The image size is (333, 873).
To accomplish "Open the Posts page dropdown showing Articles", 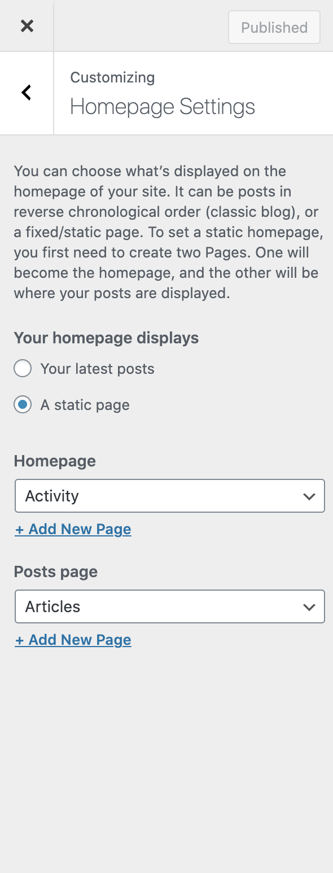I will coord(170,606).
